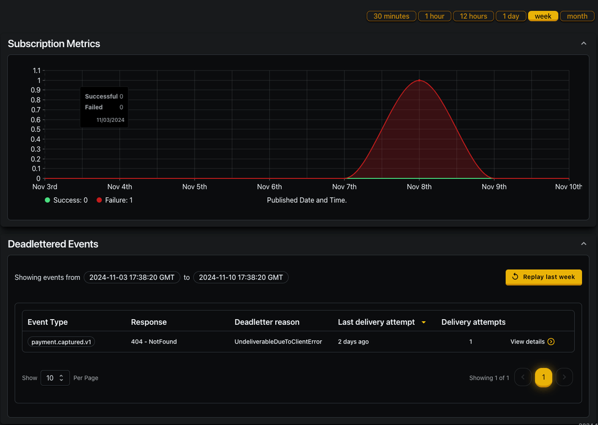The image size is (598, 425).
Task: Collapse the Subscription Metrics section
Action: [x=583, y=43]
